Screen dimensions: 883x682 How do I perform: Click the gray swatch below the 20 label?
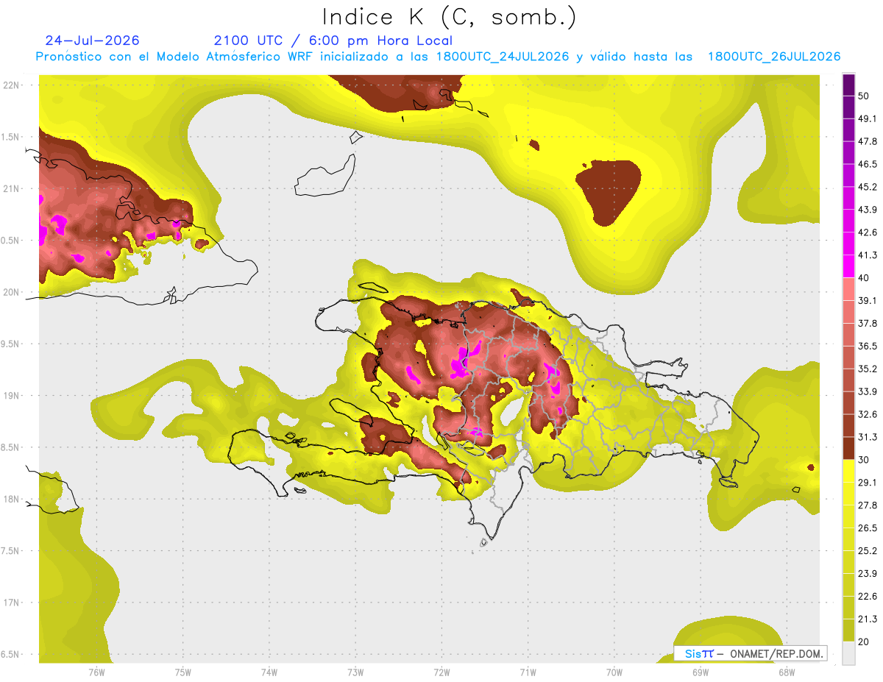848,653
